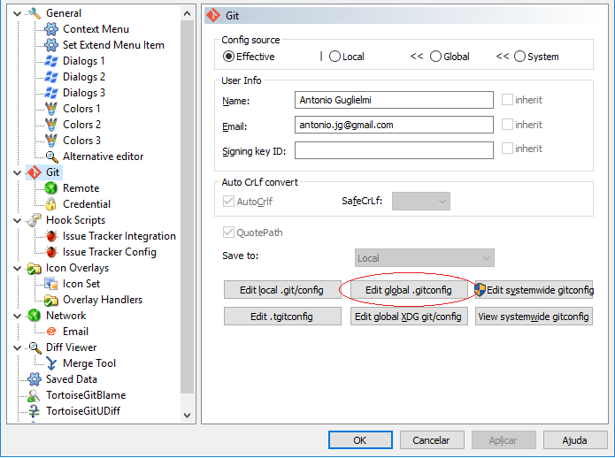This screenshot has width=615, height=458.
Task: Click the Cancelar button
Action: [432, 440]
